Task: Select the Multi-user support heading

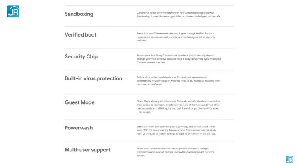Action: [x=87, y=149]
